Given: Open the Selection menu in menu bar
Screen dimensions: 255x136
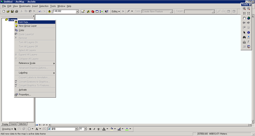Looking at the screenshot, I should pyautogui.click(x=44, y=6).
